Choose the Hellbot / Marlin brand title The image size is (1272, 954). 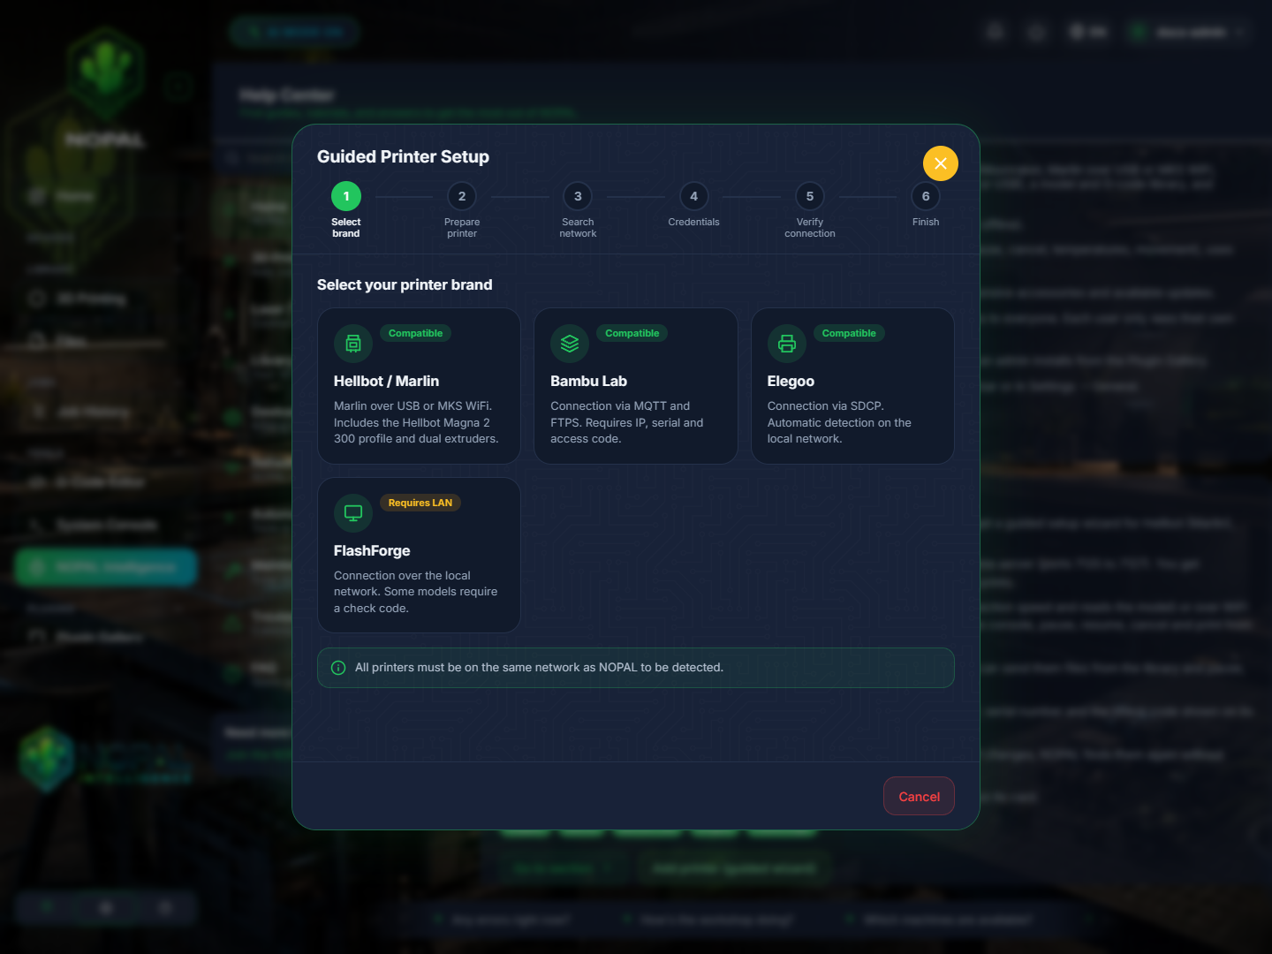click(x=386, y=381)
